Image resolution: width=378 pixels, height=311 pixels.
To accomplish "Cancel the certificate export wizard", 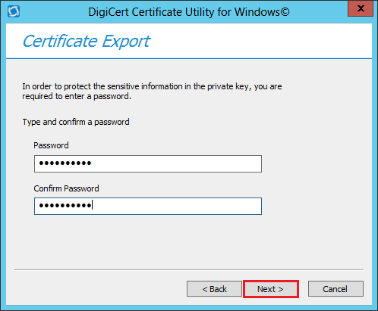I will tap(335, 289).
